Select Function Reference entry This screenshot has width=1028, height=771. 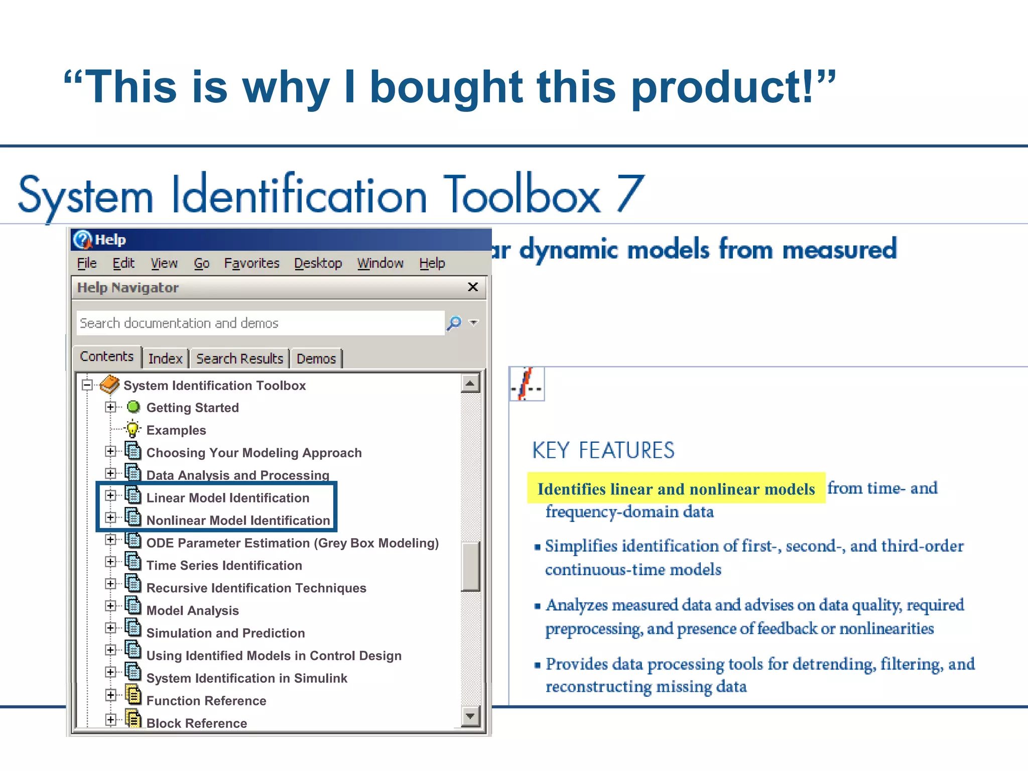[x=206, y=701]
